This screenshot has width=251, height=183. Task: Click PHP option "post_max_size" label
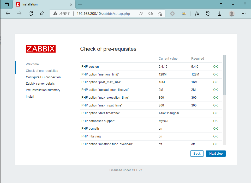pyautogui.click(x=101, y=82)
